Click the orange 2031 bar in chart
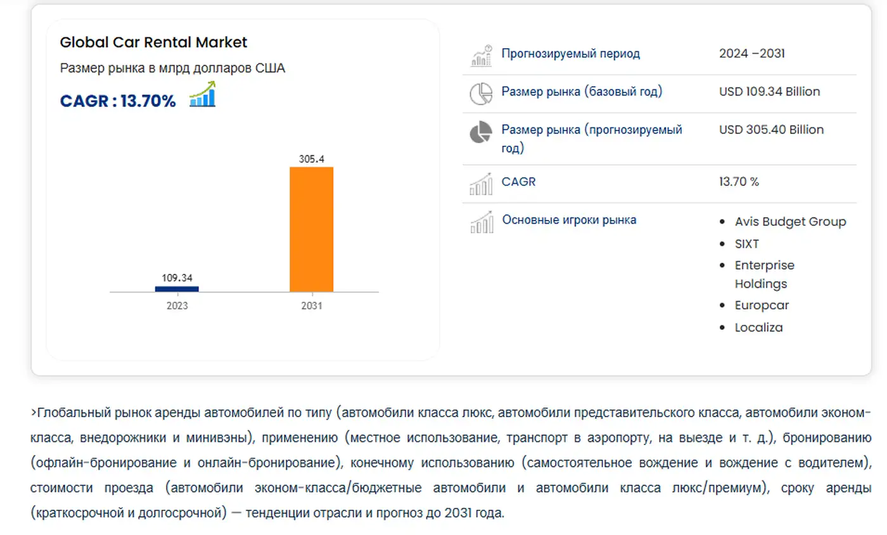887x535 pixels. point(312,229)
